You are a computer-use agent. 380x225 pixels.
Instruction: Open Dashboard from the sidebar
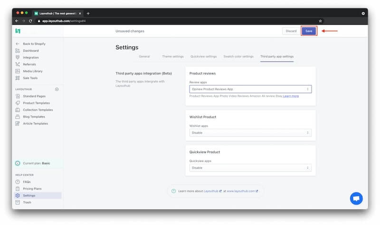[31, 51]
